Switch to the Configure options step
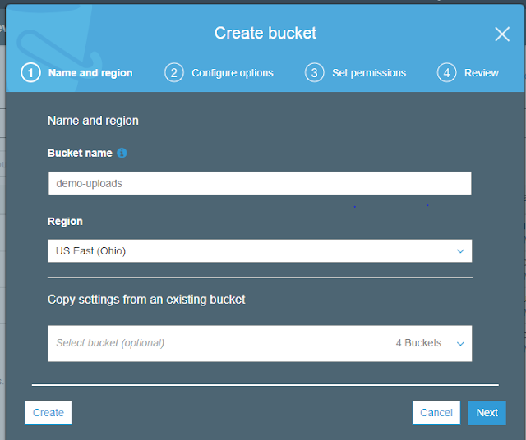Viewport: 526px width, 440px height. click(x=233, y=72)
